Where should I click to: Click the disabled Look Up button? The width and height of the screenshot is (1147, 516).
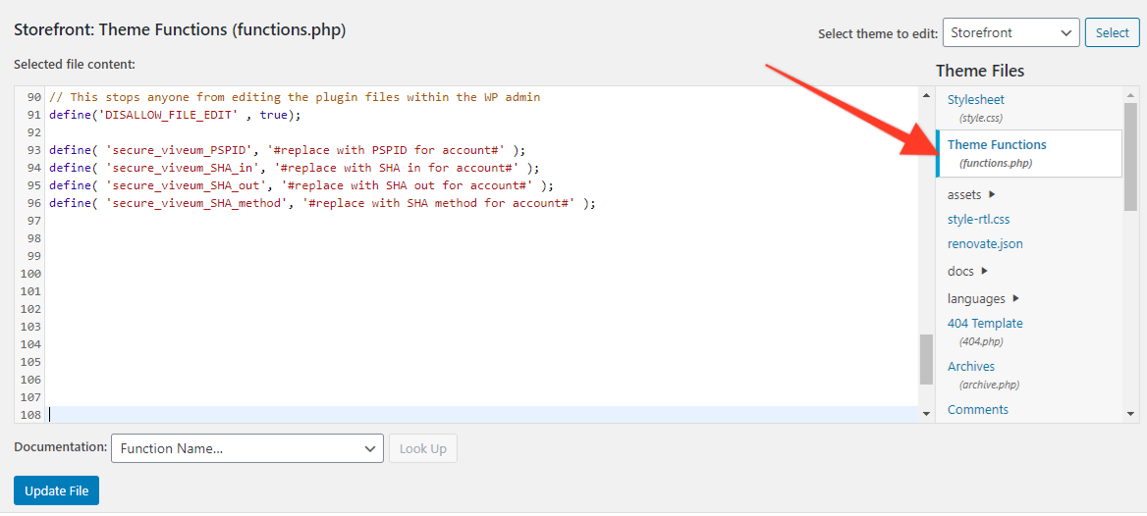423,448
